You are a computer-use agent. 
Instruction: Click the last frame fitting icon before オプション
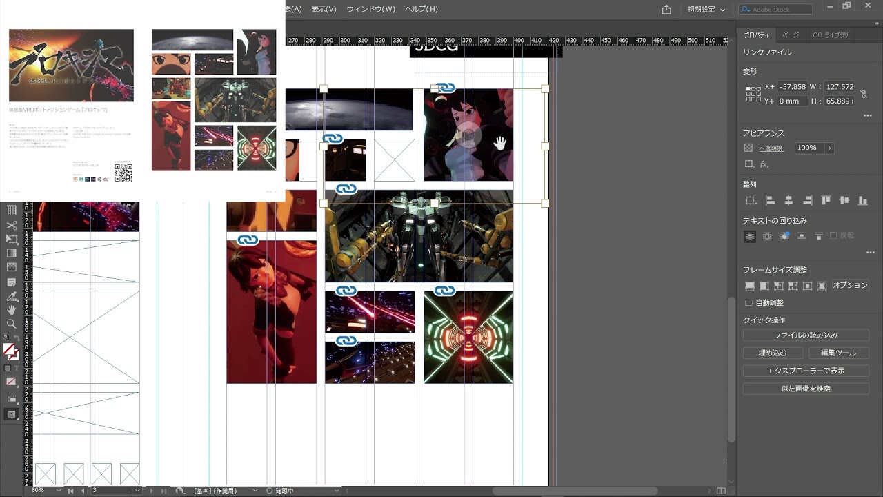pyautogui.click(x=822, y=286)
